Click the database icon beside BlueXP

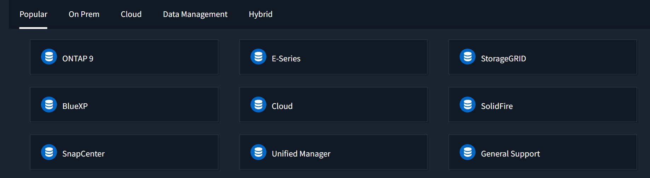49,104
